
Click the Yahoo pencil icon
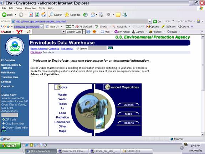click(x=29, y=32)
